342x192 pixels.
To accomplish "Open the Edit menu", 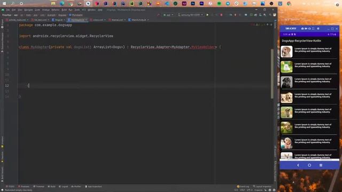I will 13,10.
